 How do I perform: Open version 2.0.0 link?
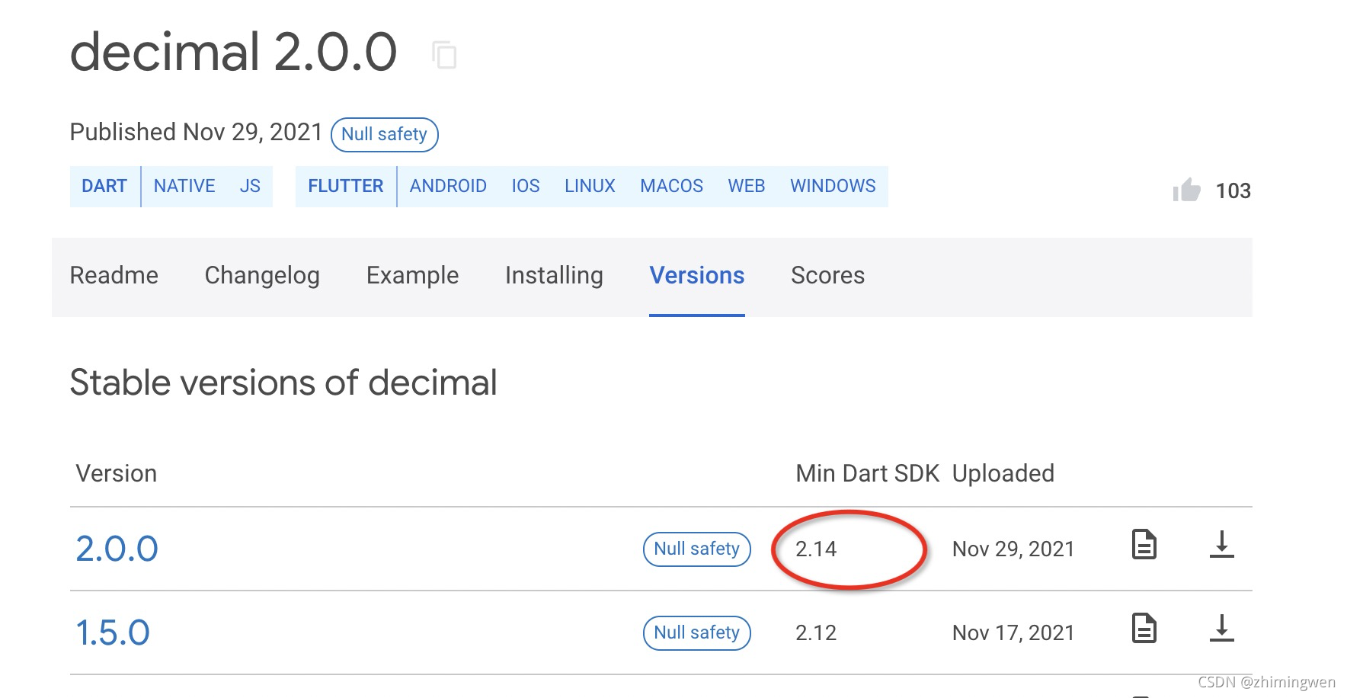point(117,549)
